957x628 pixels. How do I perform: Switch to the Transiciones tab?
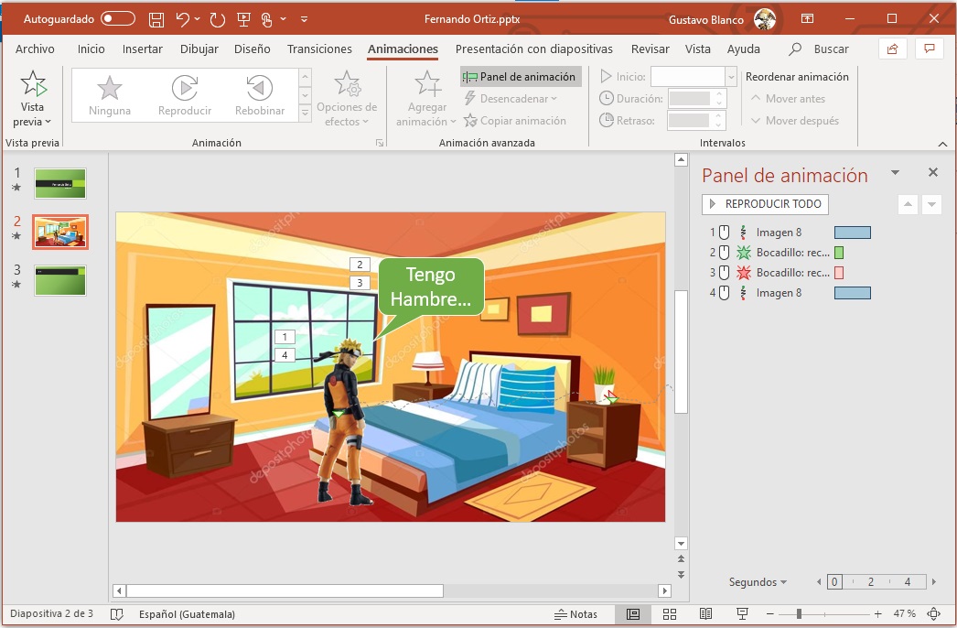320,49
